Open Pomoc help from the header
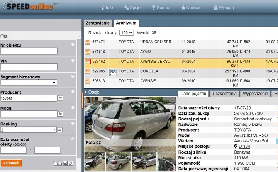 (x=161, y=7)
